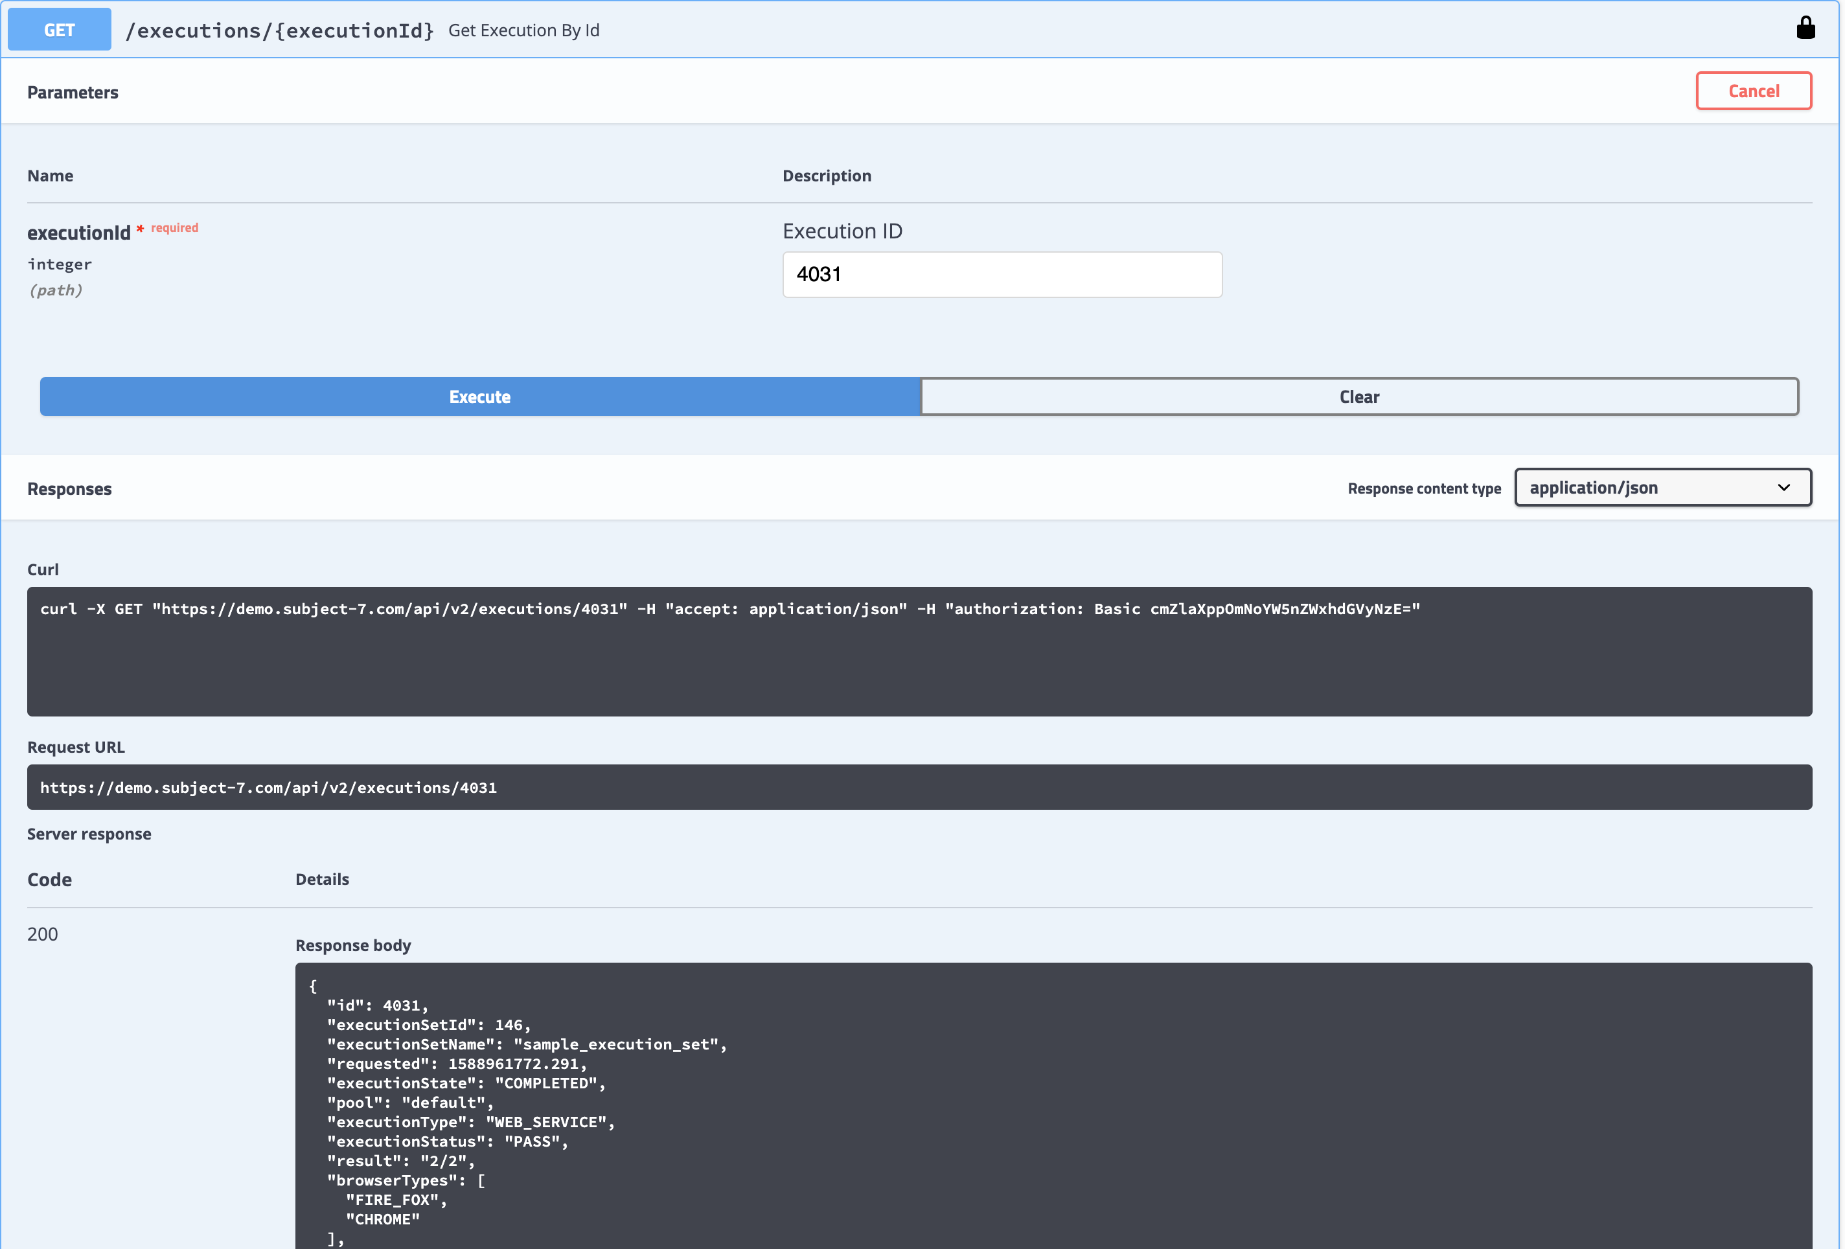Clear the response with Clear button
This screenshot has height=1249, width=1845.
pyautogui.click(x=1358, y=396)
